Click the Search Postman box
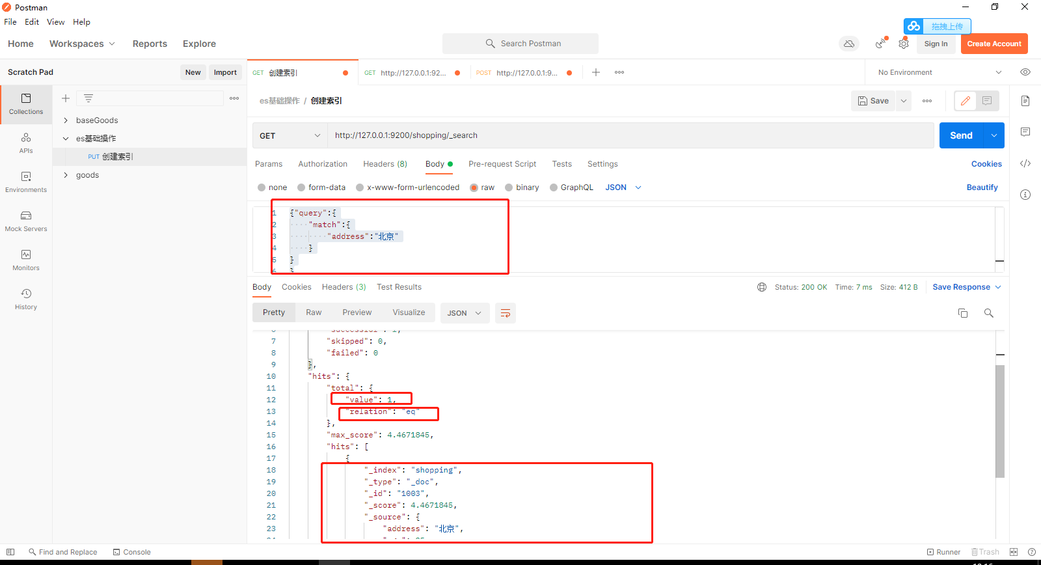The height and width of the screenshot is (565, 1041). pos(520,44)
